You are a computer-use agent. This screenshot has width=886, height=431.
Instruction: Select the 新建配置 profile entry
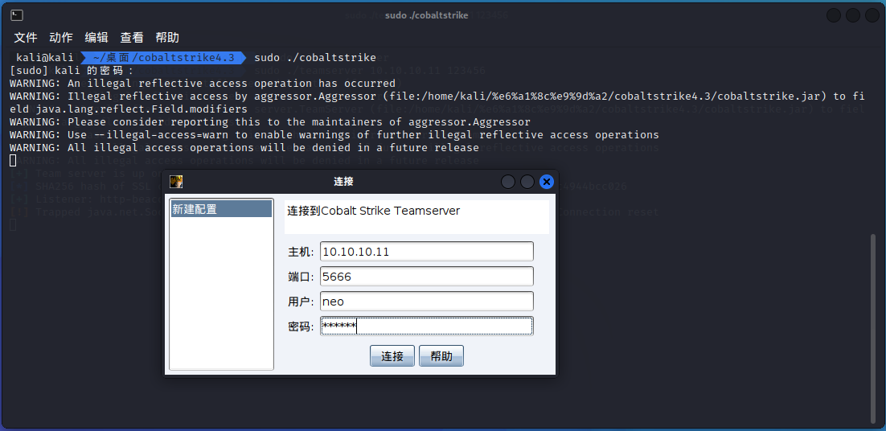click(221, 209)
